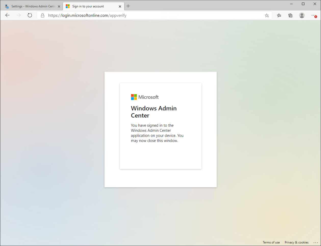Close the Settings - Windows Admin Center tab
This screenshot has width=321, height=246.
pos(59,6)
